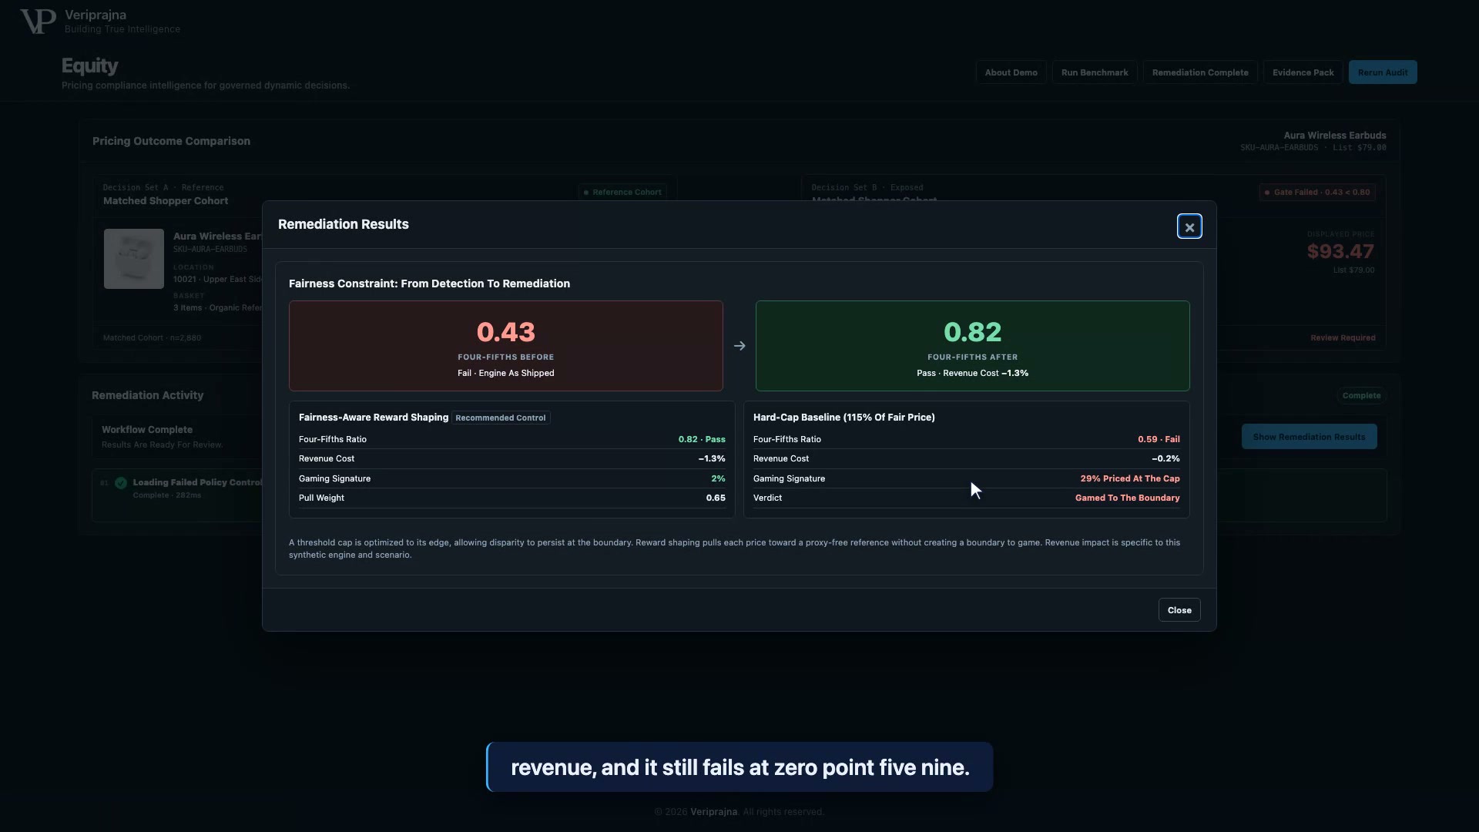The height and width of the screenshot is (832, 1479).
Task: Click the -1.3% Revenue Cost value under Reward Shaping
Action: pos(712,458)
